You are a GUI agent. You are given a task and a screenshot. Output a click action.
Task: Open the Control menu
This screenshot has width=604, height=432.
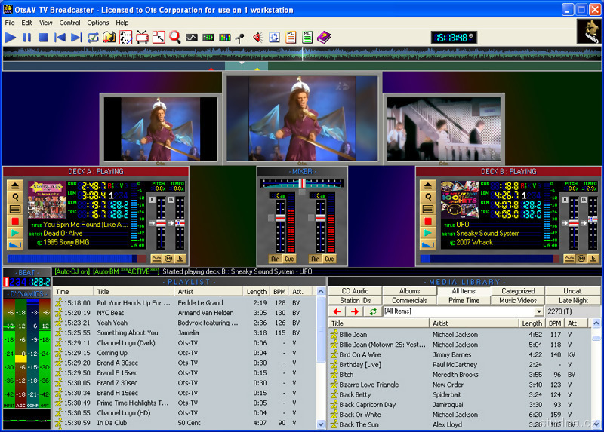pos(69,23)
